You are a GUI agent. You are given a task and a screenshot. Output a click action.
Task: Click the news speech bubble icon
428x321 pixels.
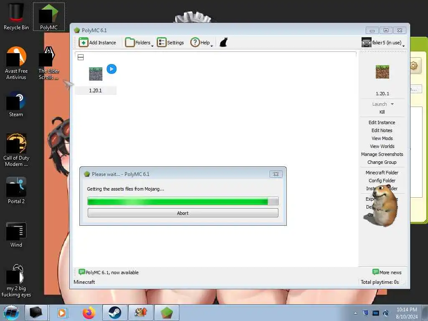tap(82, 272)
